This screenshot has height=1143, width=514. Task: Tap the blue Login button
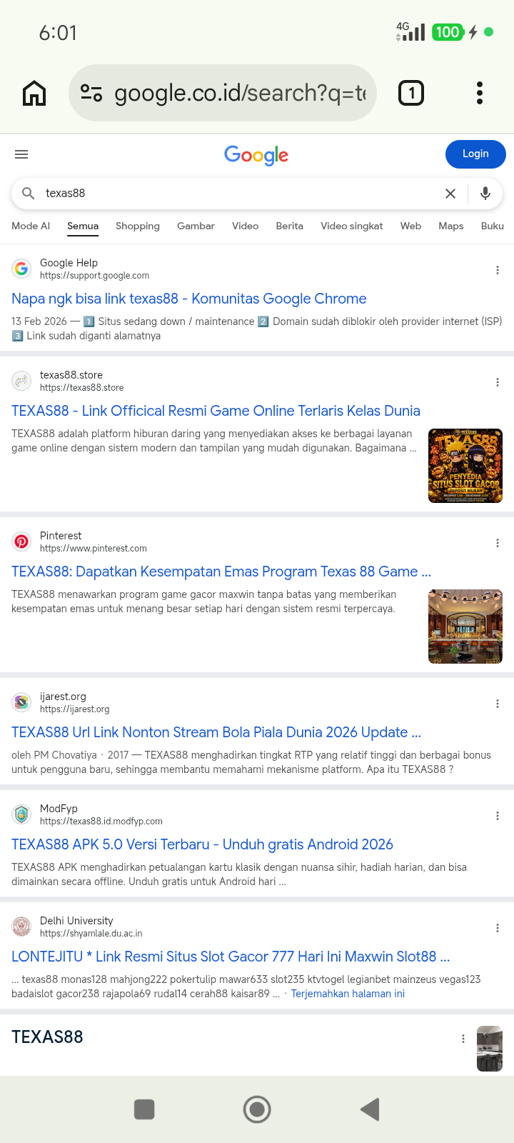pos(475,154)
